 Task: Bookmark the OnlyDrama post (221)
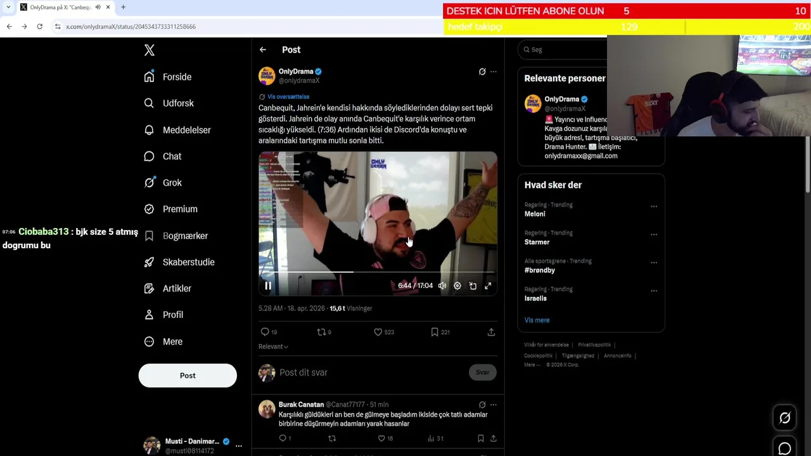(x=440, y=332)
